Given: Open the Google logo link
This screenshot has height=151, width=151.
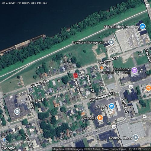Looking at the screenshot, I should [x=8, y=148].
